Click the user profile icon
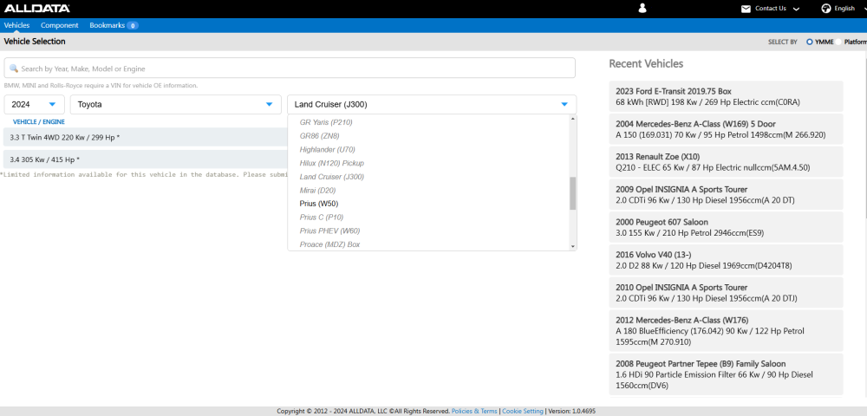The height and width of the screenshot is (416, 867). coord(642,8)
